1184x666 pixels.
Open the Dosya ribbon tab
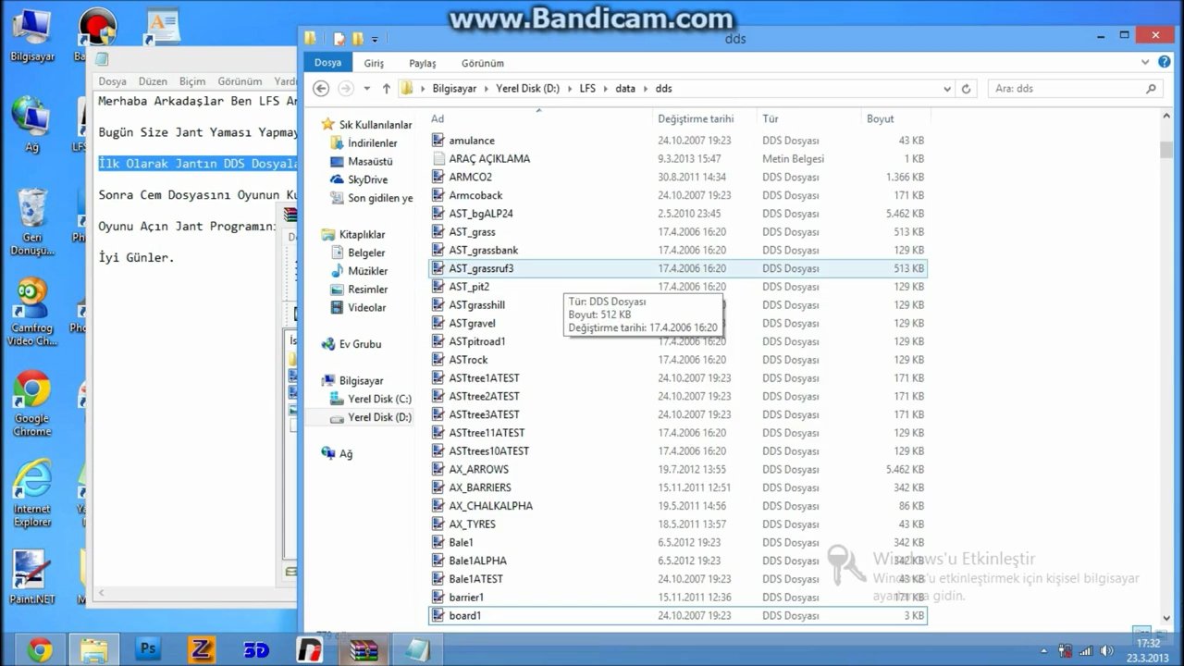pos(327,63)
